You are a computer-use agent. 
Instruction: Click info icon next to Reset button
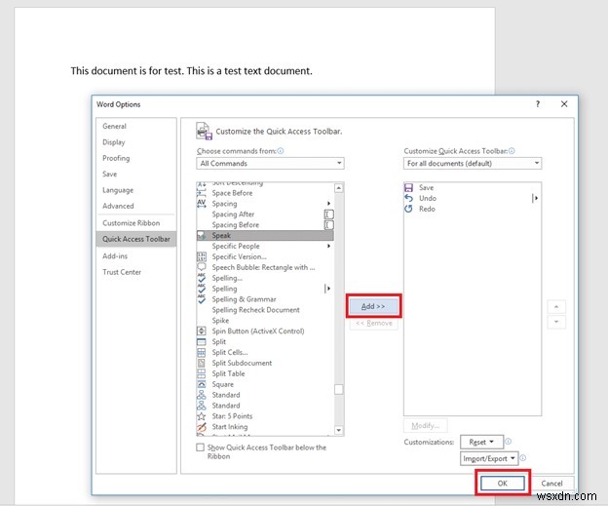(508, 442)
